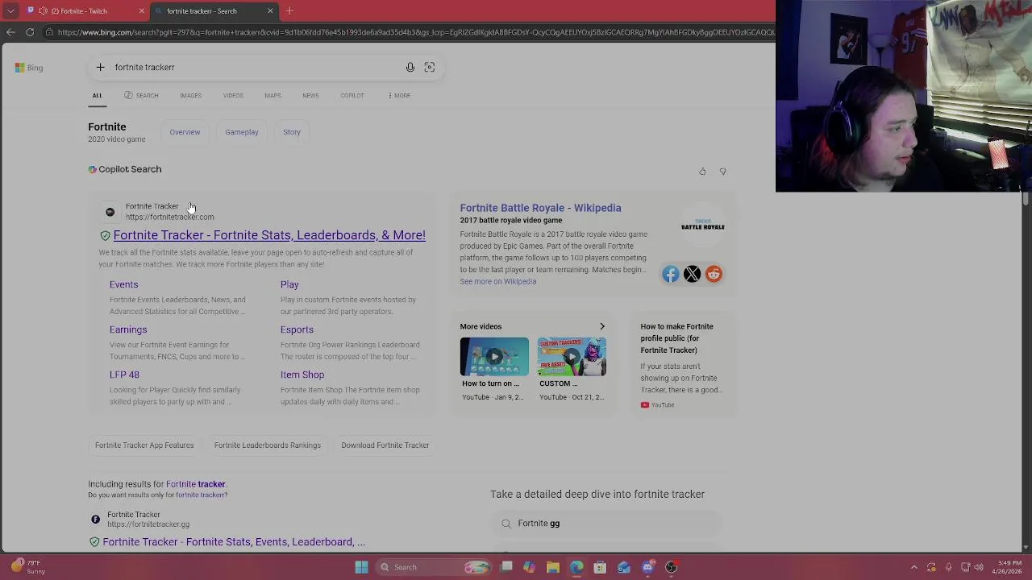Select the Overview pill for Fortnite

click(185, 132)
